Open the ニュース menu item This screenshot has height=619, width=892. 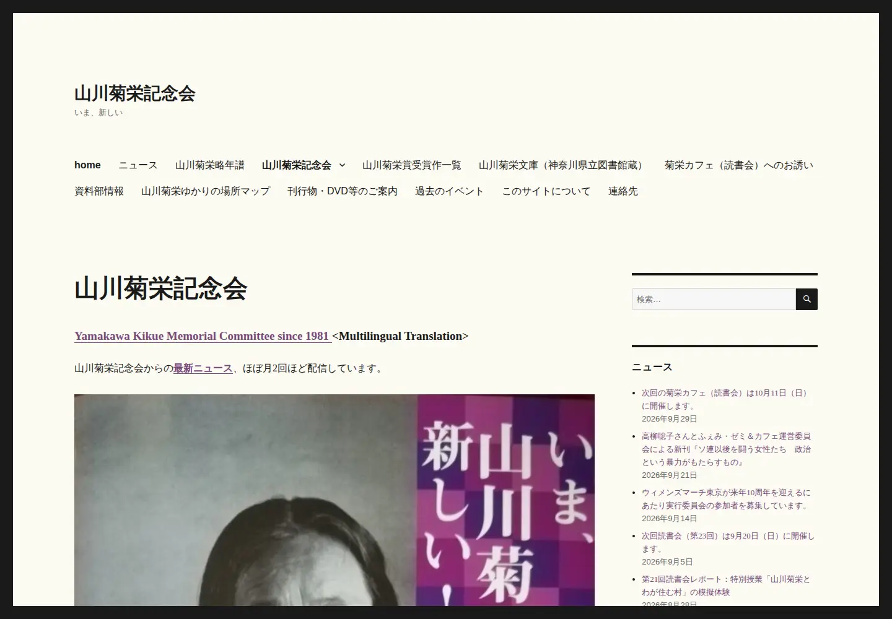[138, 165]
